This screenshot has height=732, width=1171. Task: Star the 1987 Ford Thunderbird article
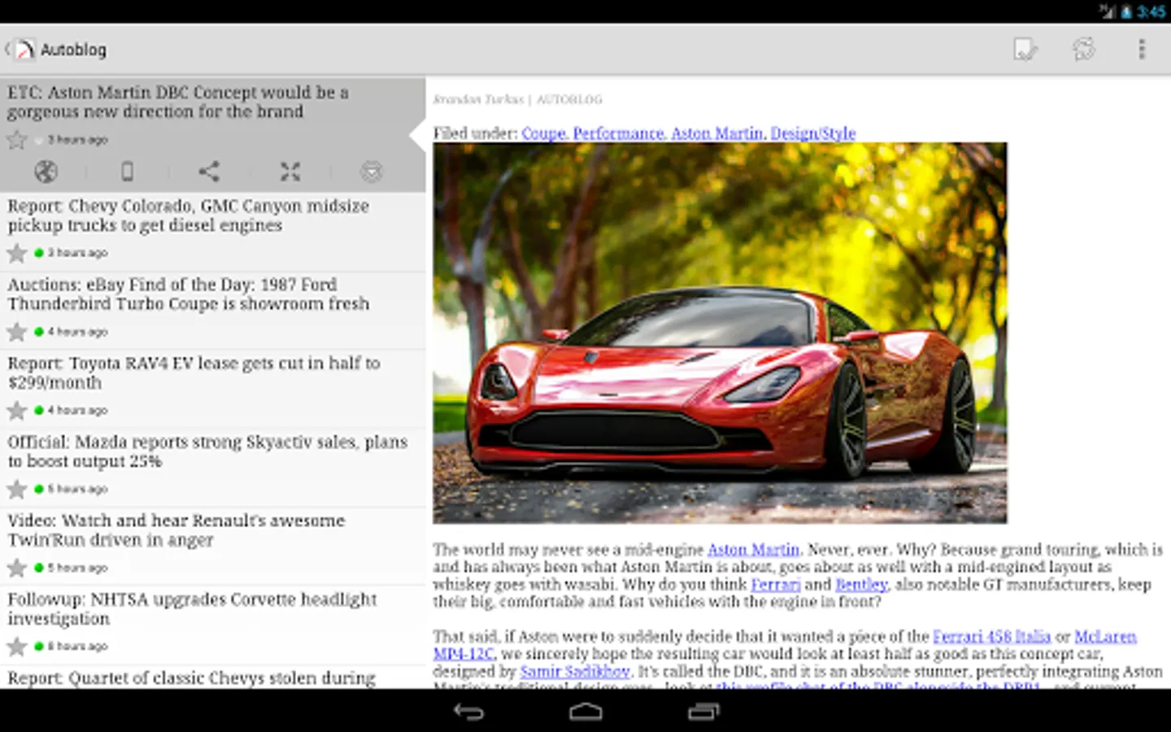click(x=17, y=332)
